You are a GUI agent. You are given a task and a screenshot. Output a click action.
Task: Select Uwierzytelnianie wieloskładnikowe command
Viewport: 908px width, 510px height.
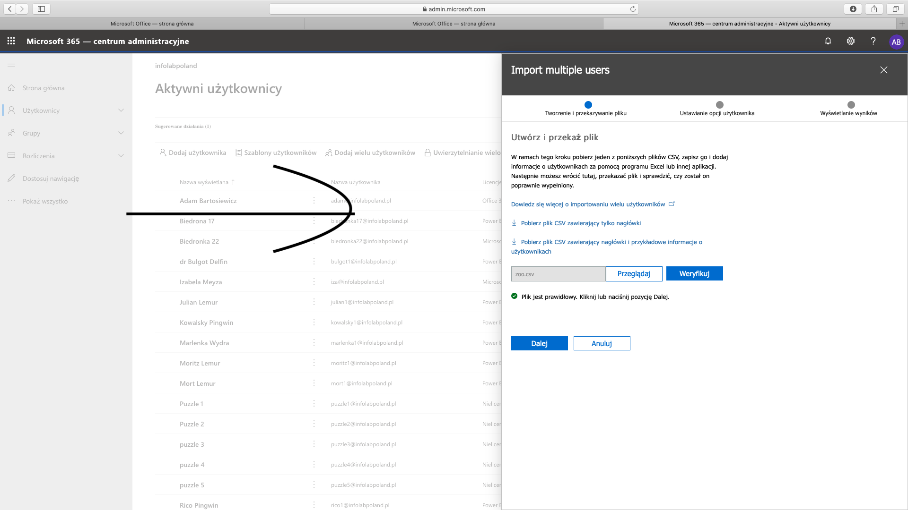tap(463, 153)
